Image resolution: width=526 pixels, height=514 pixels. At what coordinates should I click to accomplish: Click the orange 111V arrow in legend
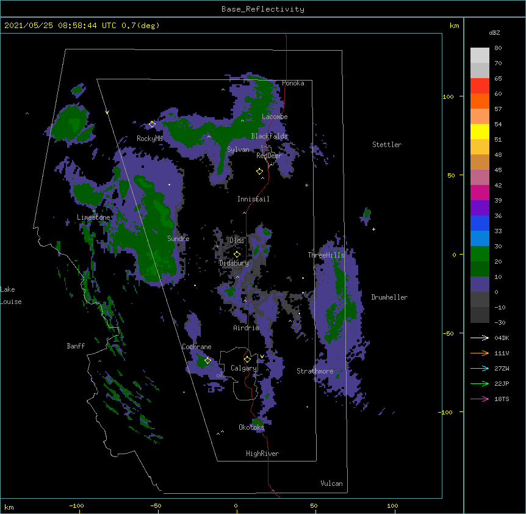click(480, 353)
